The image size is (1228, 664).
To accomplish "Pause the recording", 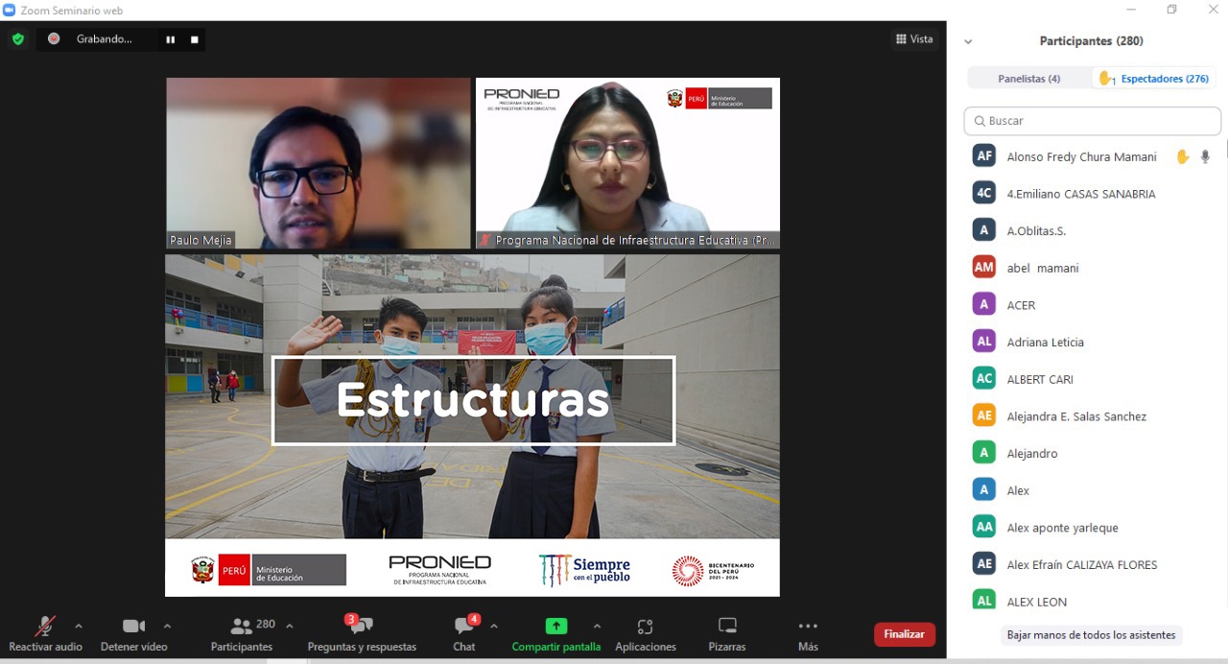I will (x=171, y=39).
